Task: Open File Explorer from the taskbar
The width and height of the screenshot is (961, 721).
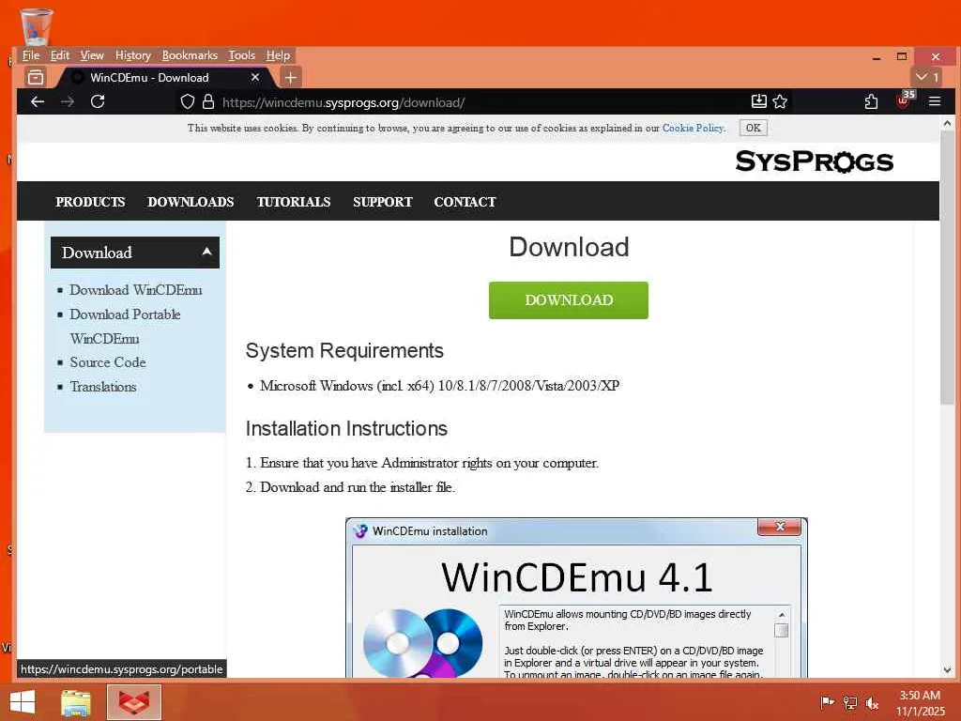Action: 76,702
